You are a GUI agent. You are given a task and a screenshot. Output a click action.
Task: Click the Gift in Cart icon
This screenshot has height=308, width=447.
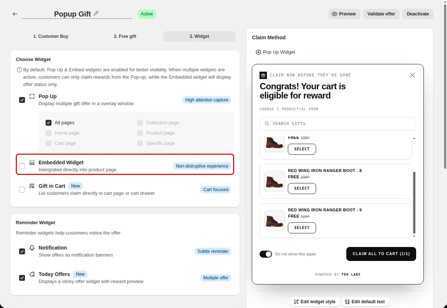click(x=32, y=186)
